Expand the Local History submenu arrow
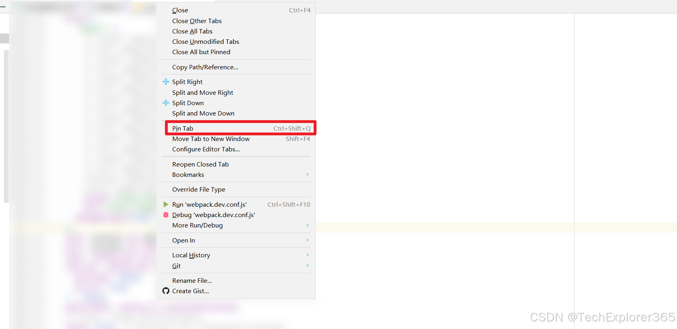 [307, 255]
